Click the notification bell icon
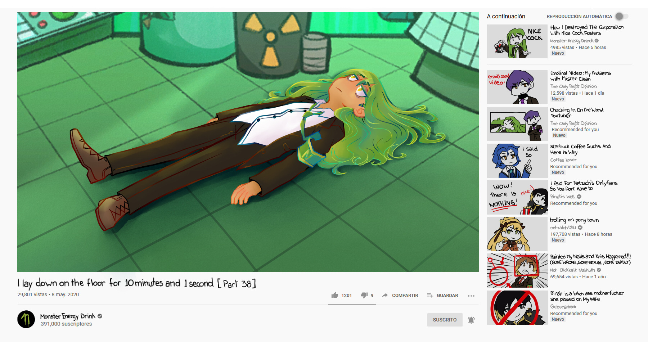648x342 pixels. (x=471, y=320)
